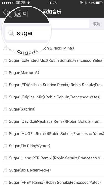104x185 pixels.
Task: Tap music note icon beside Sugar(Maroon 5)
Action: point(5,73)
